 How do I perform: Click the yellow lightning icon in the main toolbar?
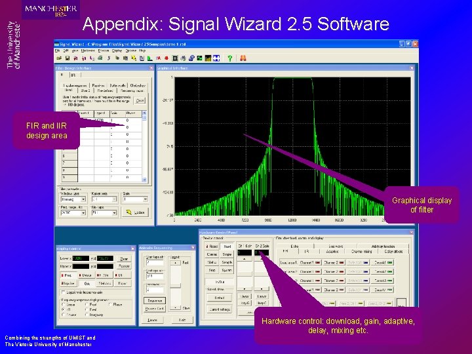134,58
